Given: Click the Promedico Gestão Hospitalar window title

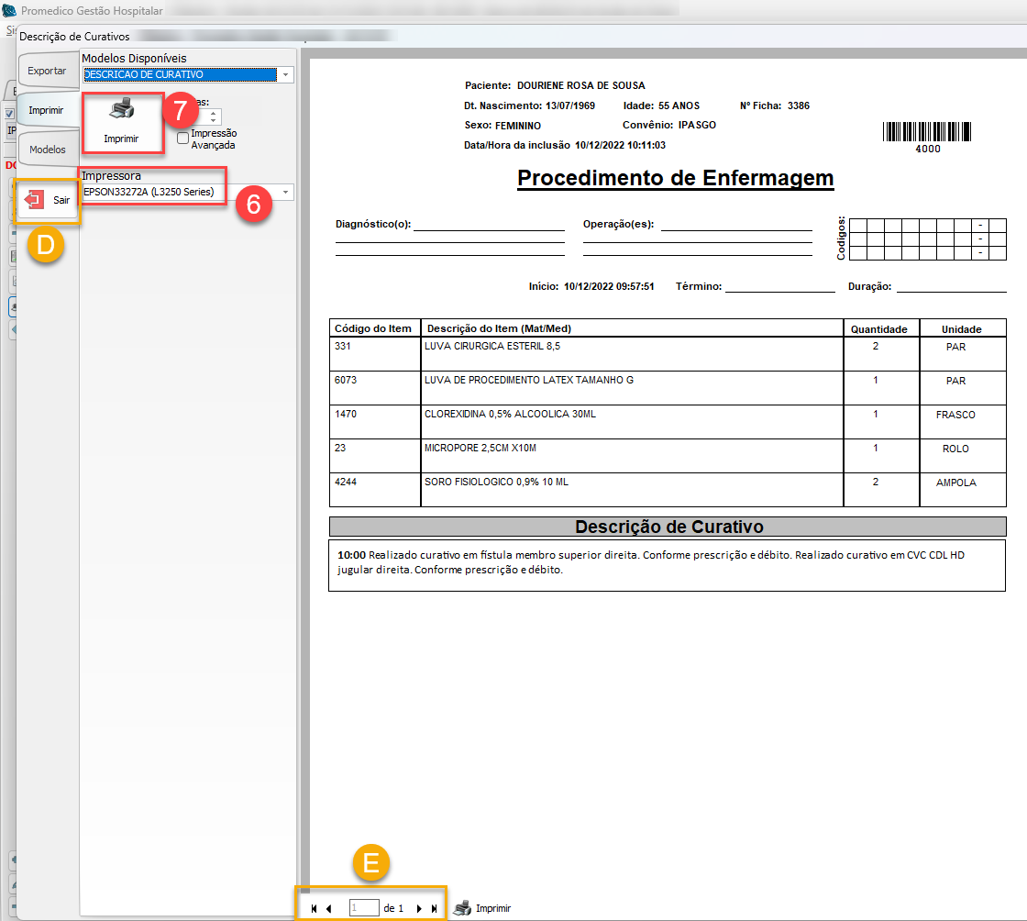Looking at the screenshot, I should click(x=92, y=10).
